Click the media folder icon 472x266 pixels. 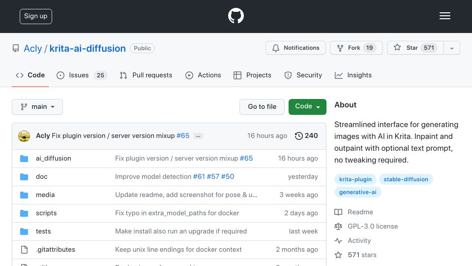[24, 195]
